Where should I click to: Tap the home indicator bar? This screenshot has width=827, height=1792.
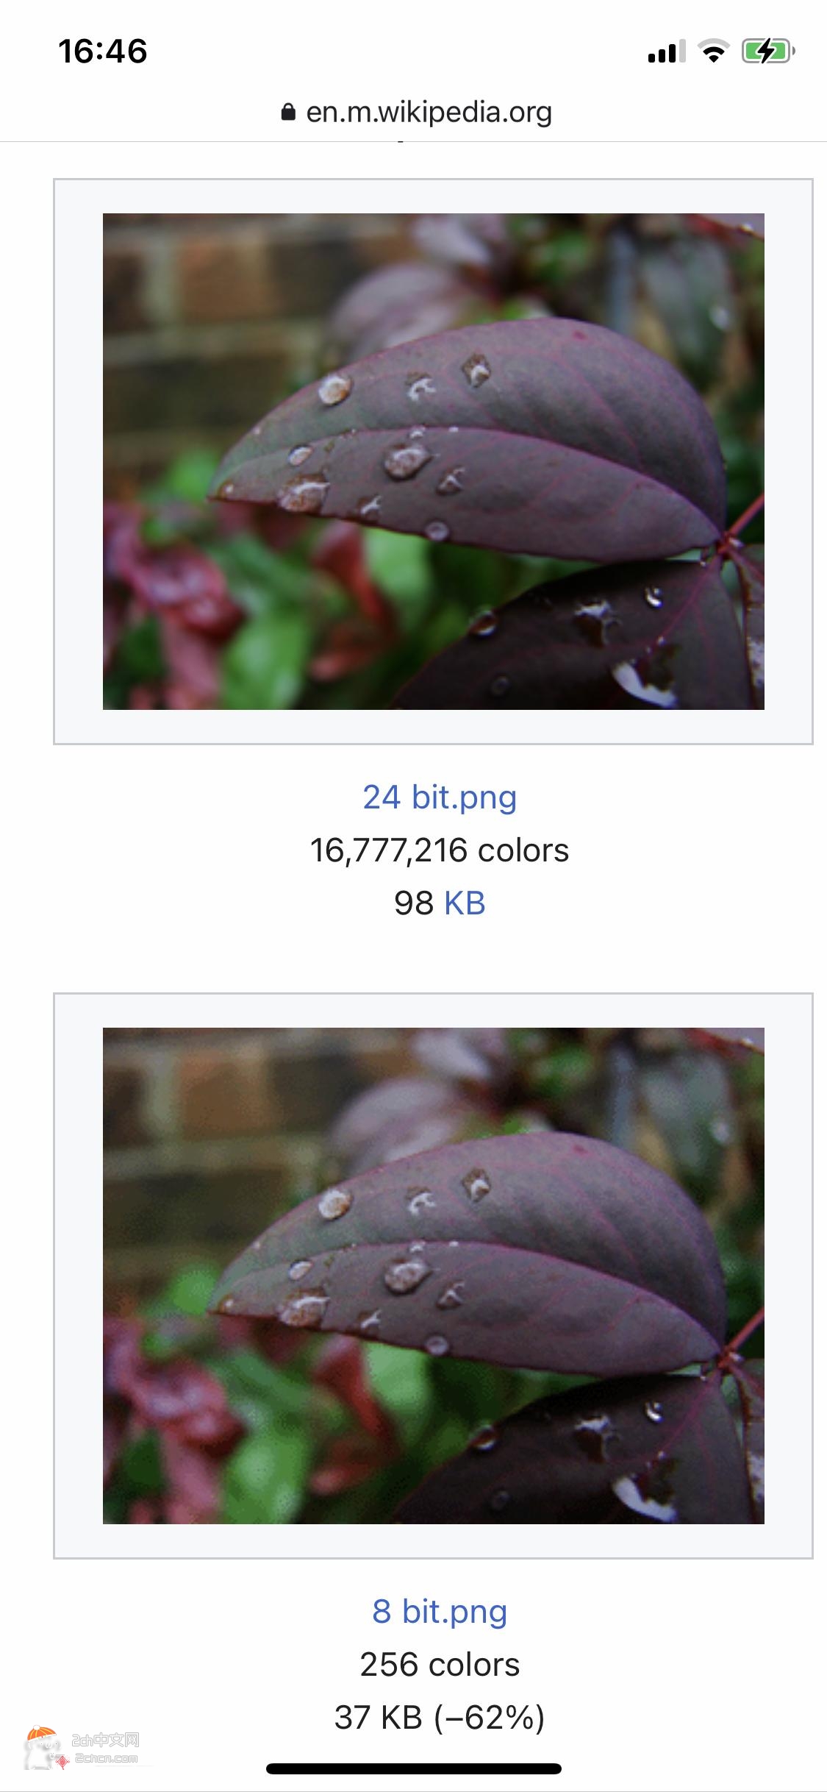[x=414, y=1768]
